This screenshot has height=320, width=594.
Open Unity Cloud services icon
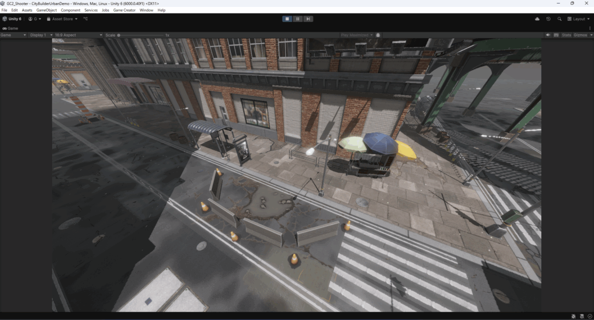click(x=537, y=19)
